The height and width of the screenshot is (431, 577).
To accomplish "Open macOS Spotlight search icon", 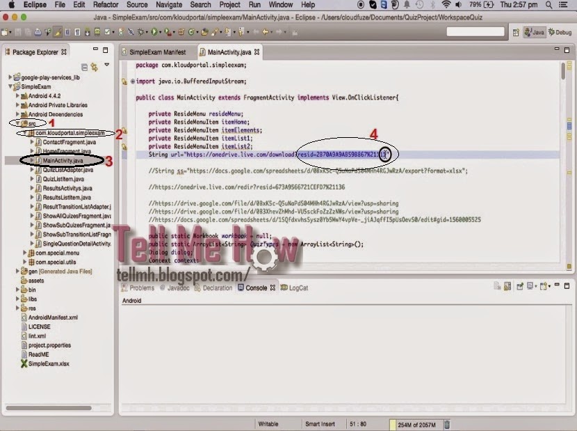I will (x=548, y=5).
